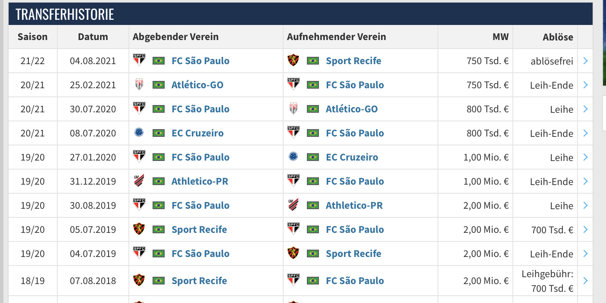The width and height of the screenshot is (606, 303).
Task: Click Athletico-PR crest in 31.12.2019 row
Action: coord(139,181)
